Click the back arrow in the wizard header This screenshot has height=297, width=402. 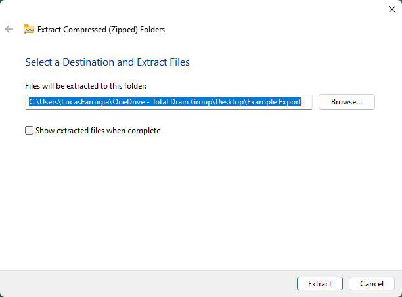click(x=9, y=29)
